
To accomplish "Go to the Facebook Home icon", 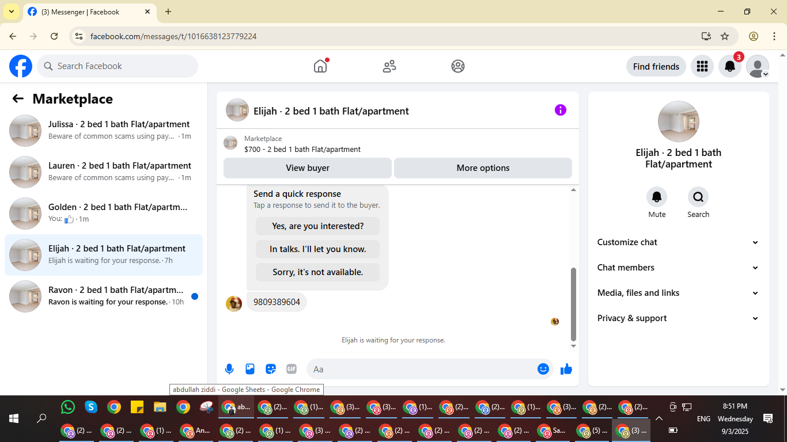I will [x=320, y=66].
